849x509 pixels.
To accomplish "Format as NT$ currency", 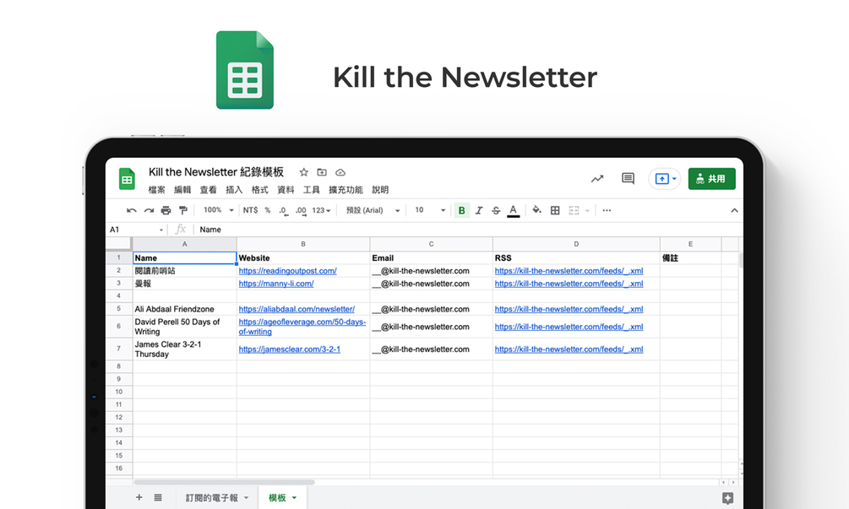I will tap(250, 210).
